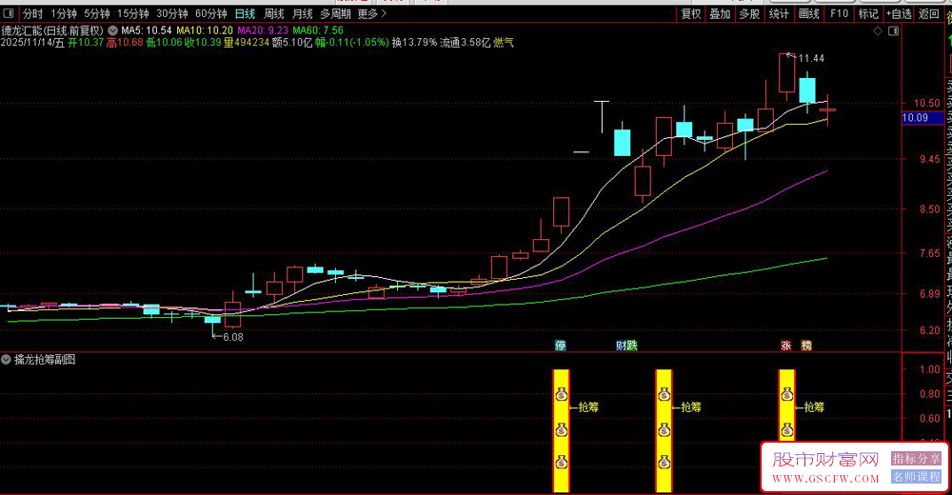Select the 1分钟 period tab
The image size is (952, 495).
coord(64,13)
